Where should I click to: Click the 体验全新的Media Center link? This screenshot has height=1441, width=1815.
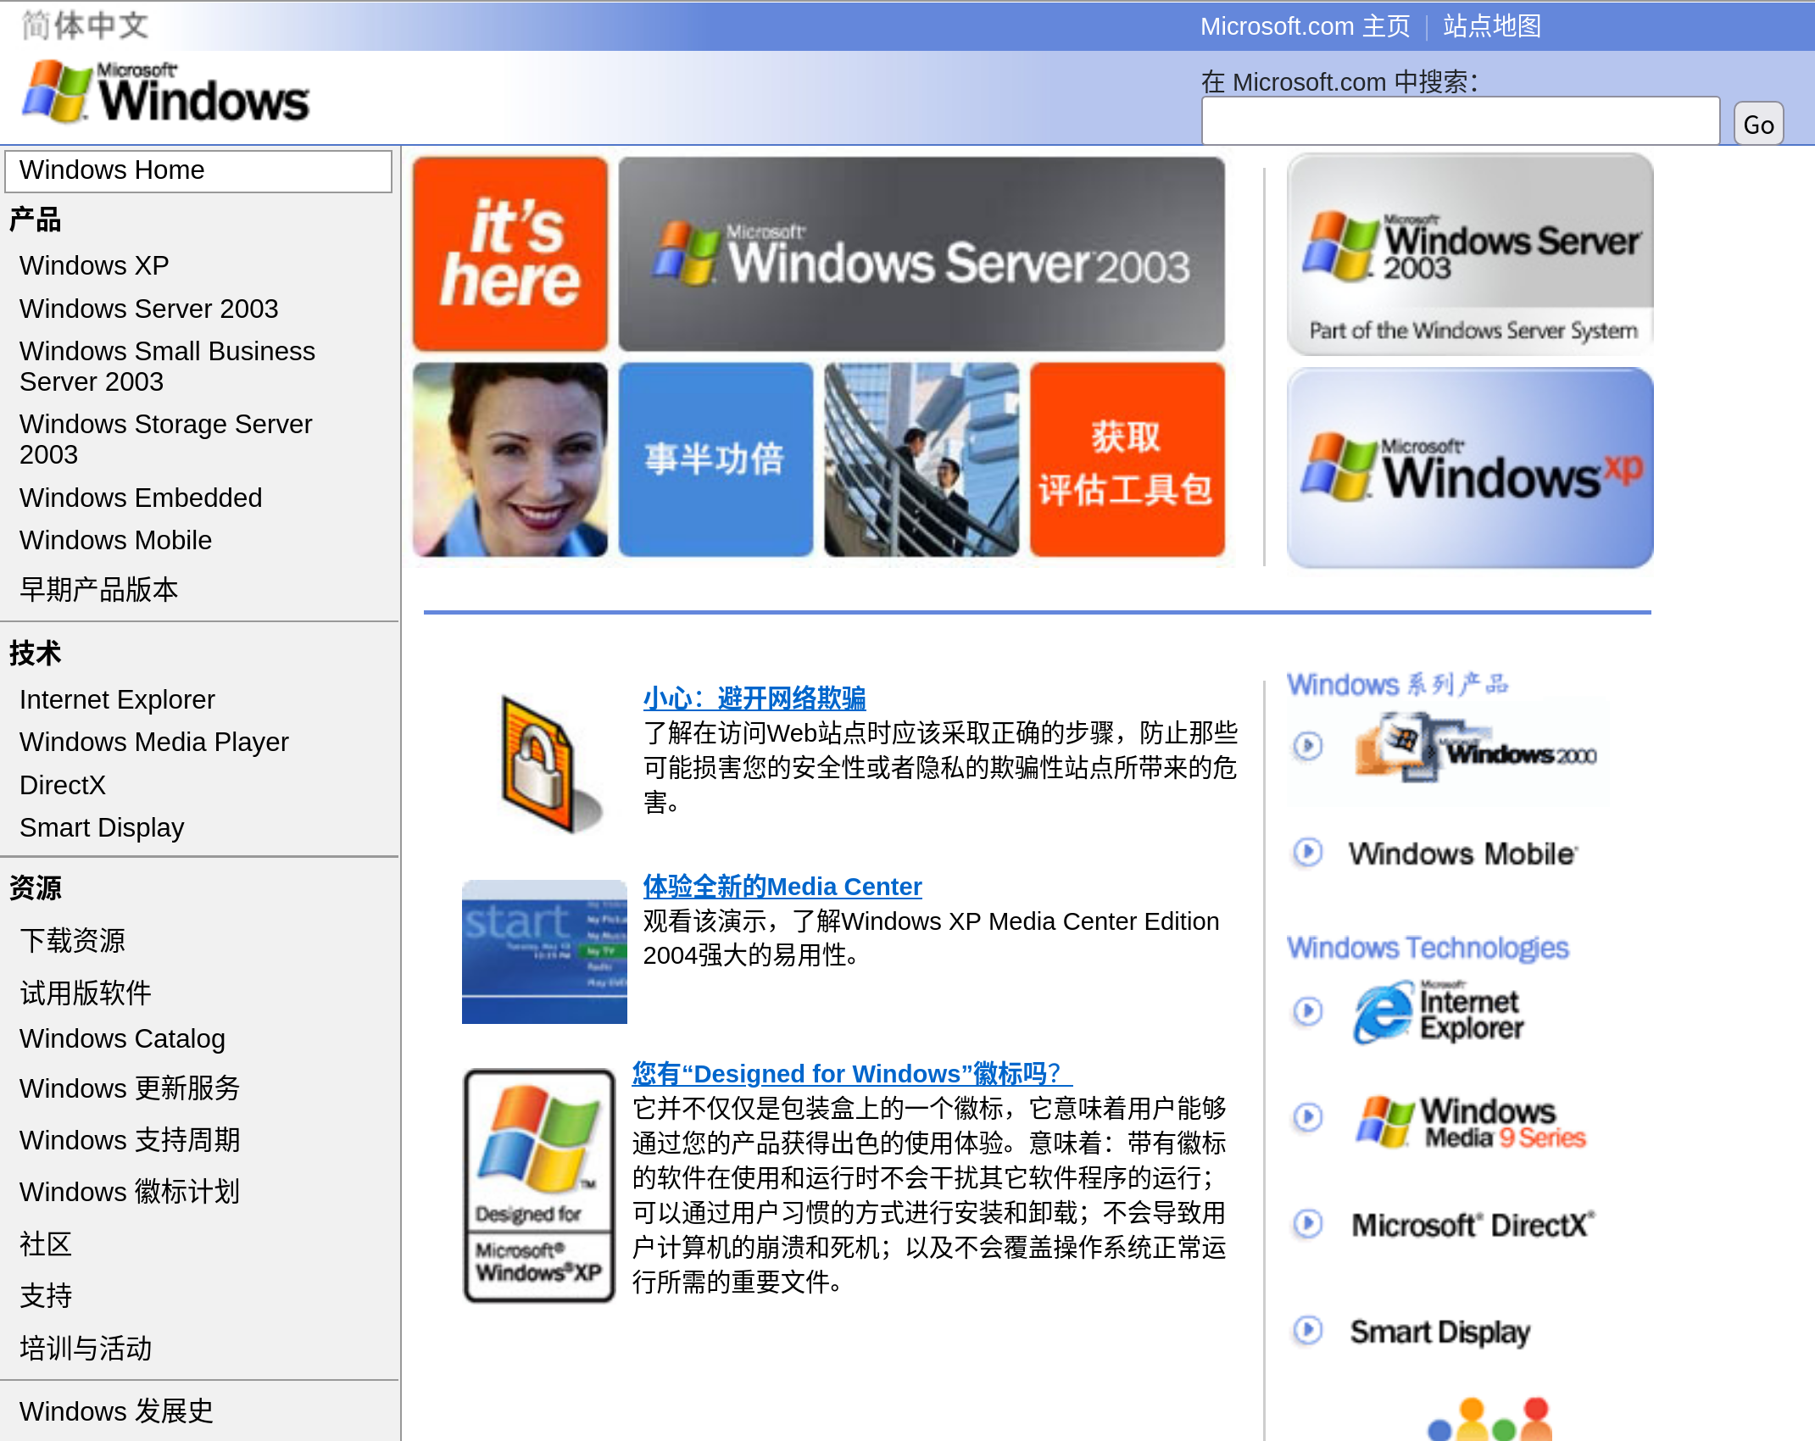[x=782, y=887]
